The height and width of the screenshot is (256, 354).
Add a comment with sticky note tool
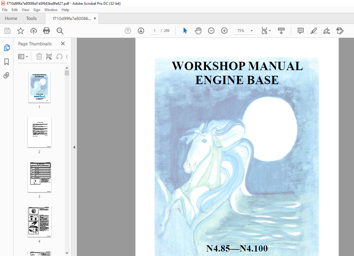(300, 31)
